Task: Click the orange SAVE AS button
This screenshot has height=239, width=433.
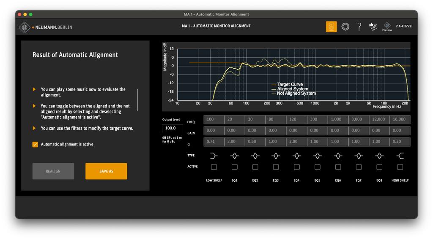Action: [106, 171]
